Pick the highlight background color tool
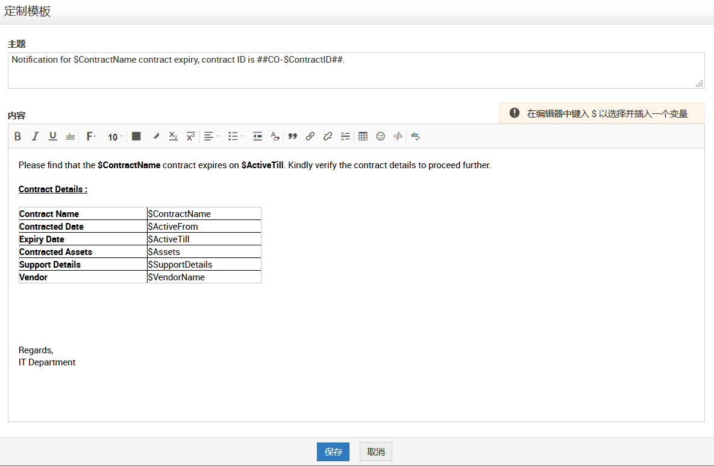Viewport: 714px width, 466px height. tap(155, 136)
